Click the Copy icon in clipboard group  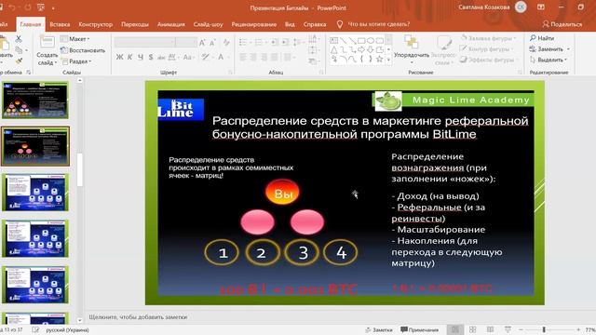click(19, 49)
